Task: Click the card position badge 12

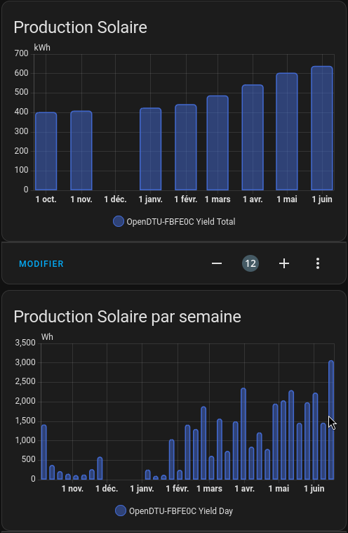Action: tap(250, 263)
